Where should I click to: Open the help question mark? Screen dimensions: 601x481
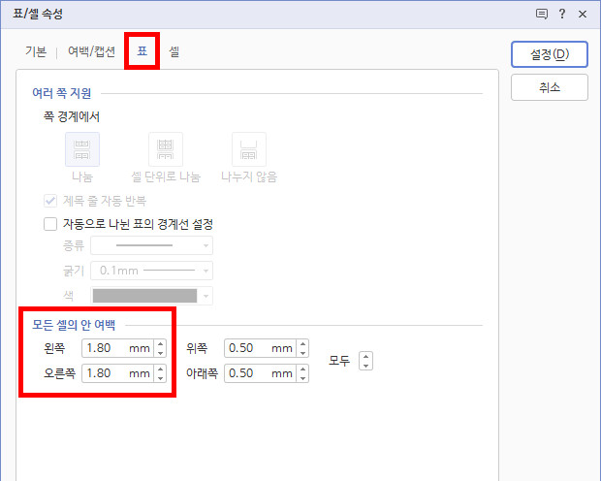click(562, 15)
